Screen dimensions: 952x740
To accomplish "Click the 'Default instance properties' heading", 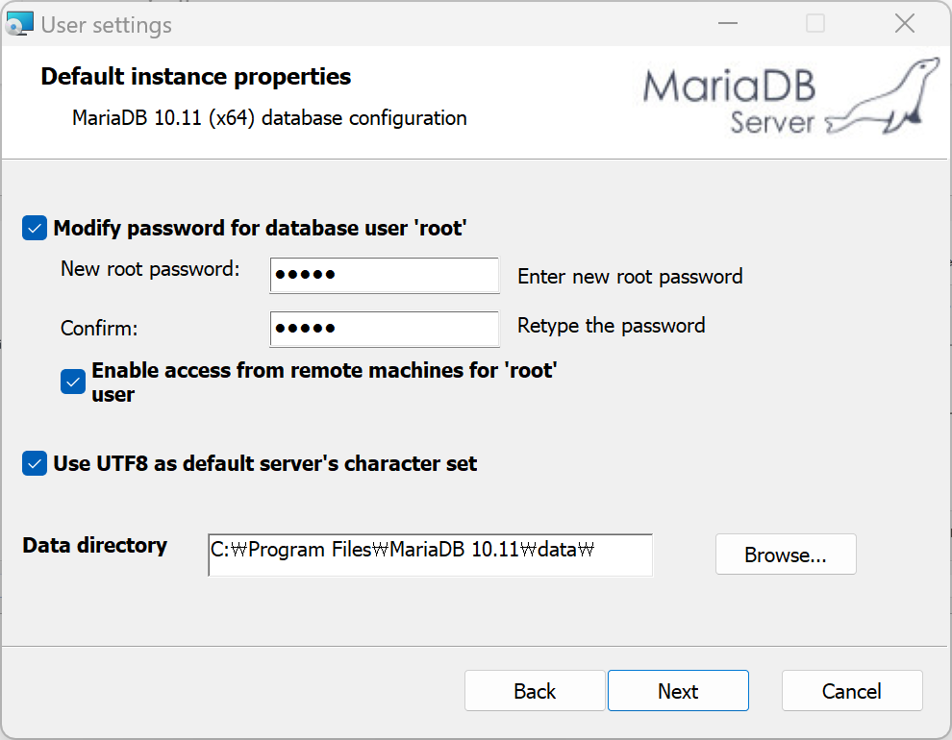I will point(195,77).
